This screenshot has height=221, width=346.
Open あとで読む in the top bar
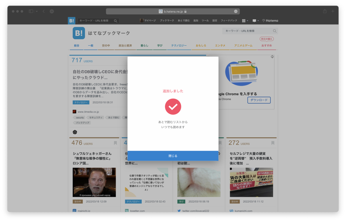point(184,20)
